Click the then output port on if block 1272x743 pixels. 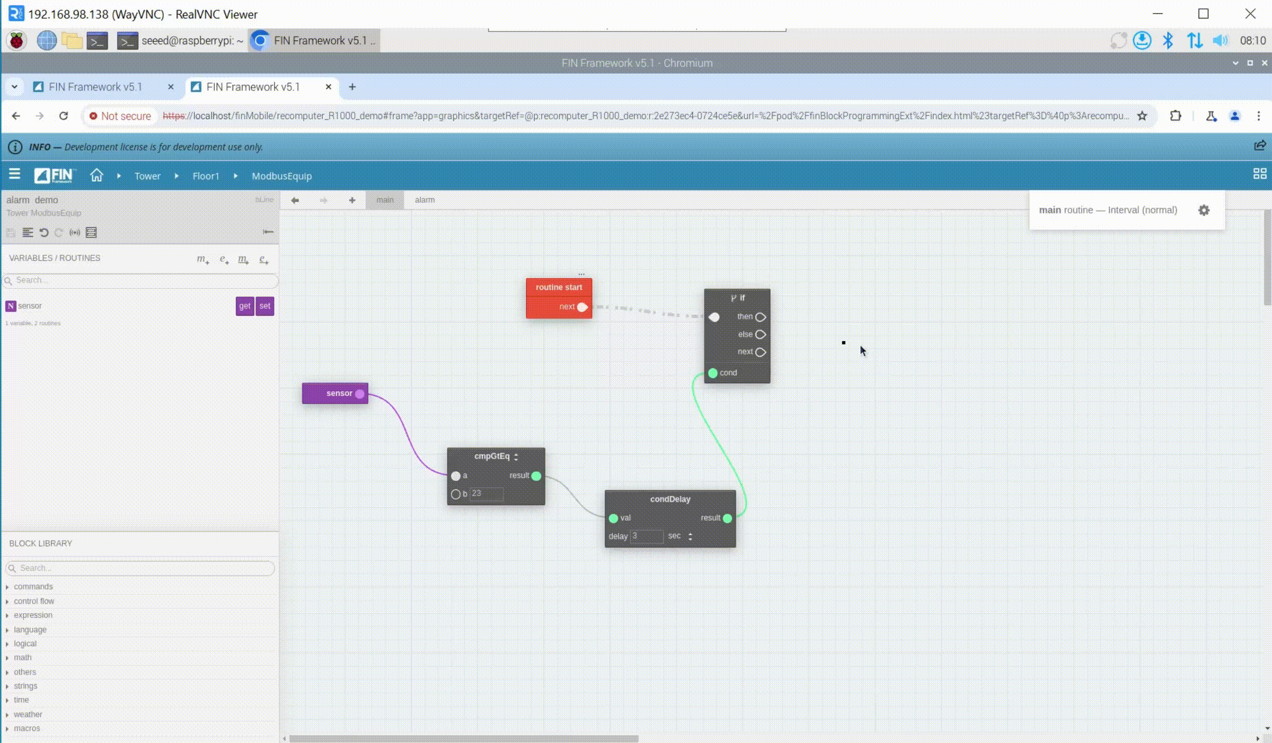coord(760,317)
